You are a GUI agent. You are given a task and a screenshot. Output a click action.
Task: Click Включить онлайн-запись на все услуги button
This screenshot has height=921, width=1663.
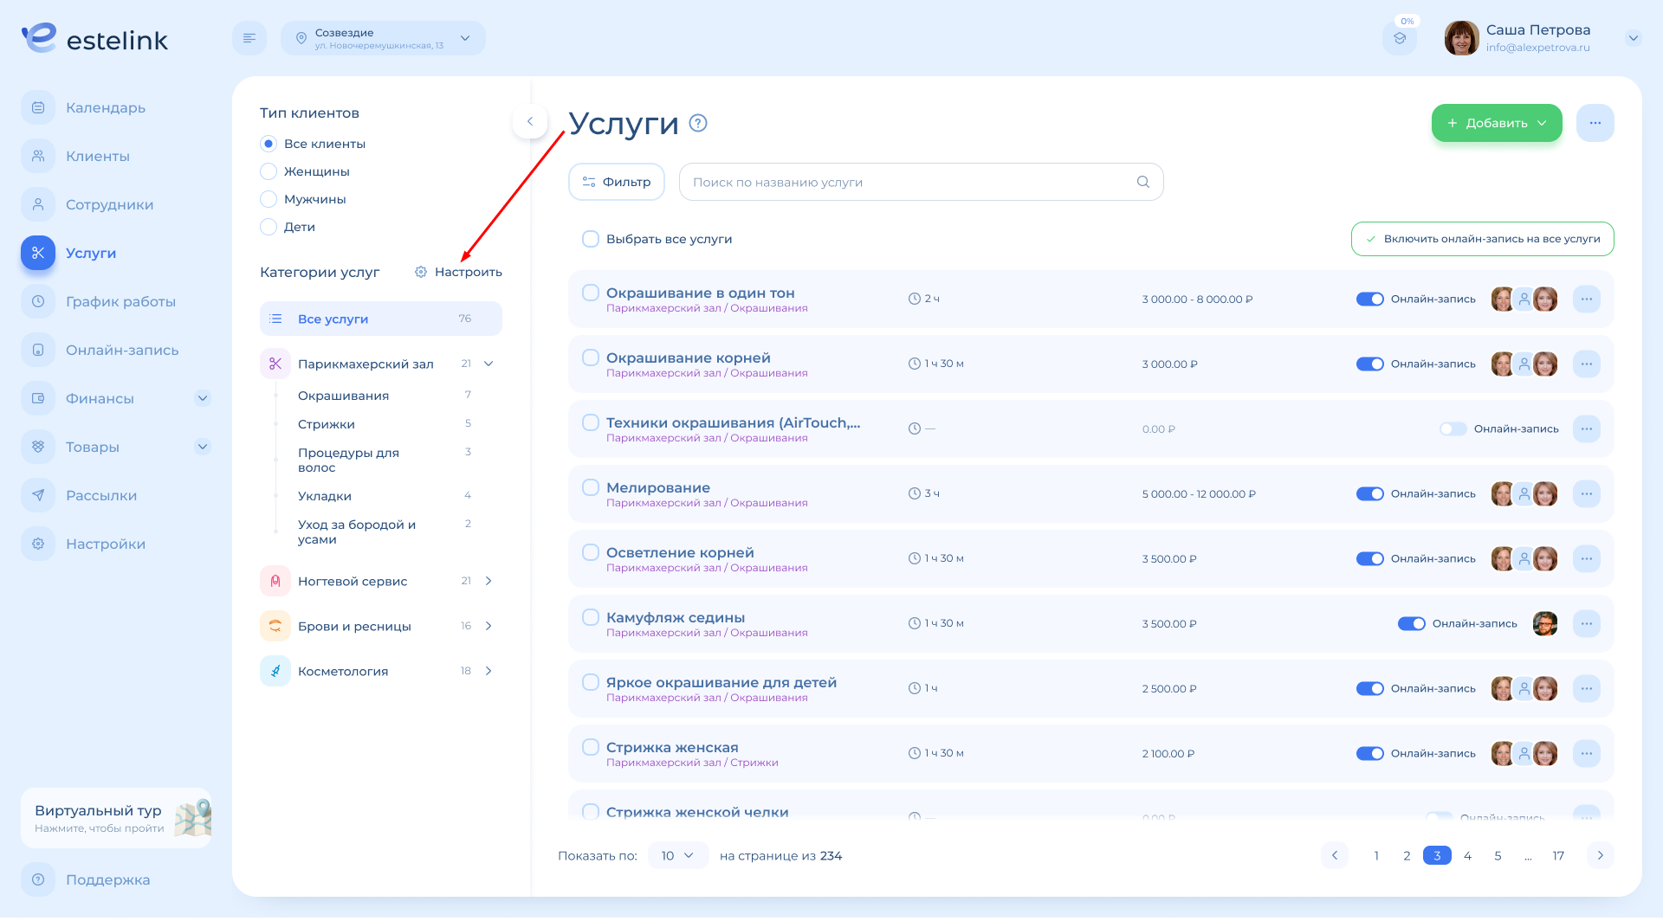coord(1482,239)
